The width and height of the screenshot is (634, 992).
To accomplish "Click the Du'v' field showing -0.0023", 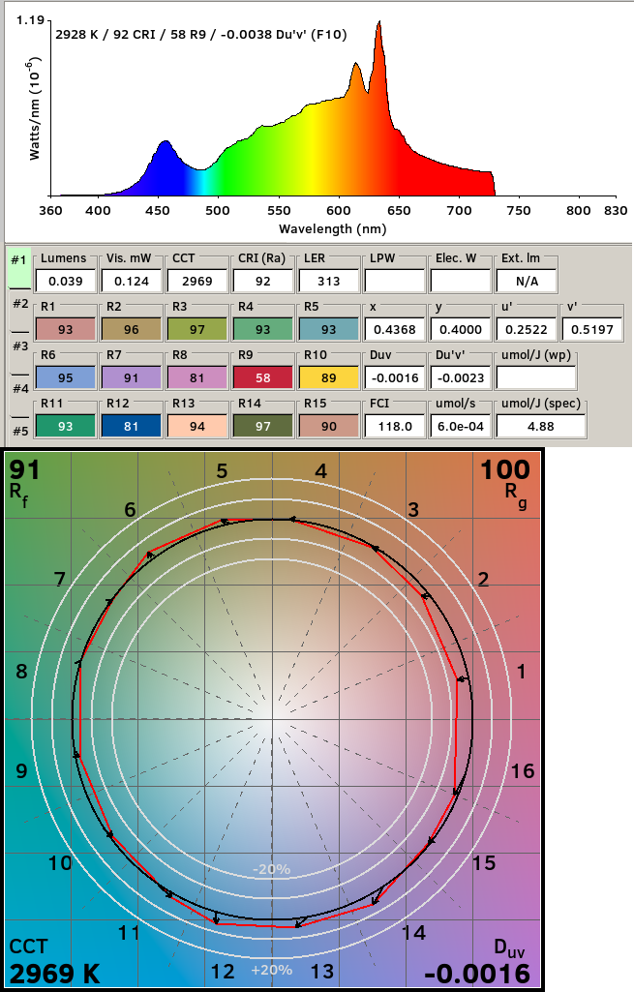I will [x=461, y=377].
